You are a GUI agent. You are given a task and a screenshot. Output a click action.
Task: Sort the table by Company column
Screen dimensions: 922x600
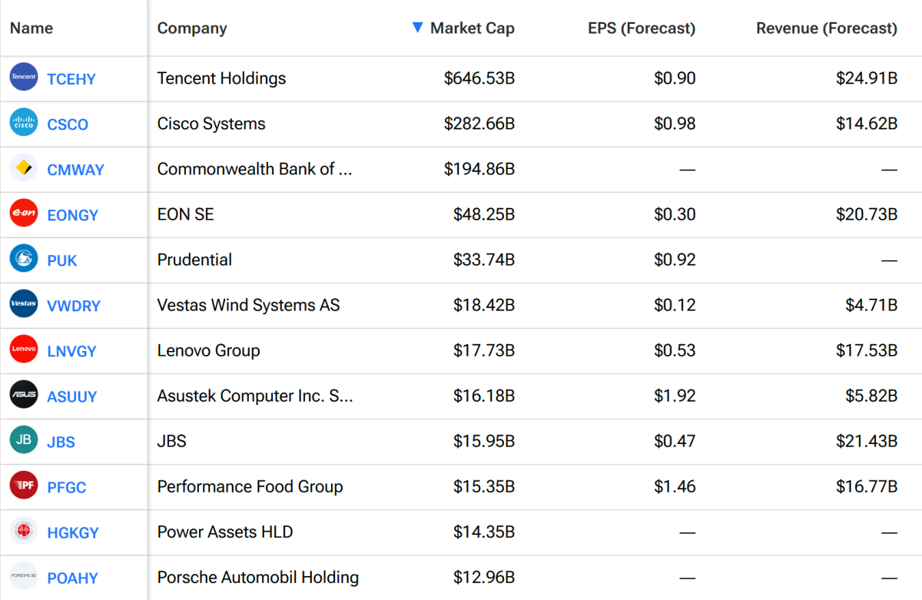pyautogui.click(x=192, y=28)
